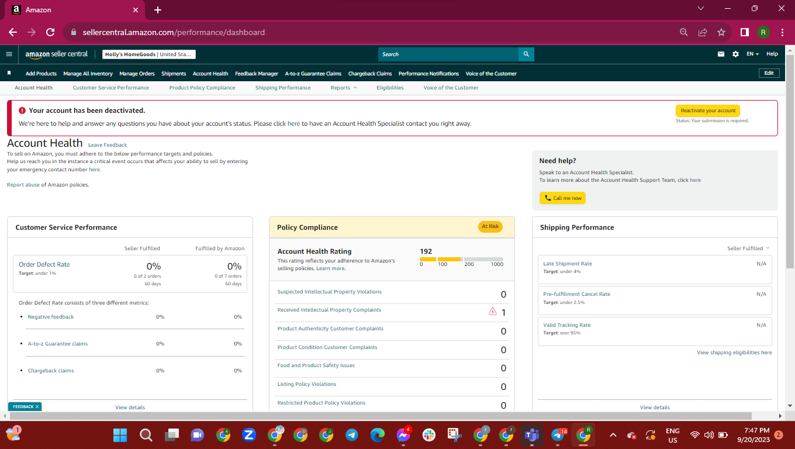Open the Product Policy Compliance tab
The image size is (795, 449).
(x=202, y=88)
